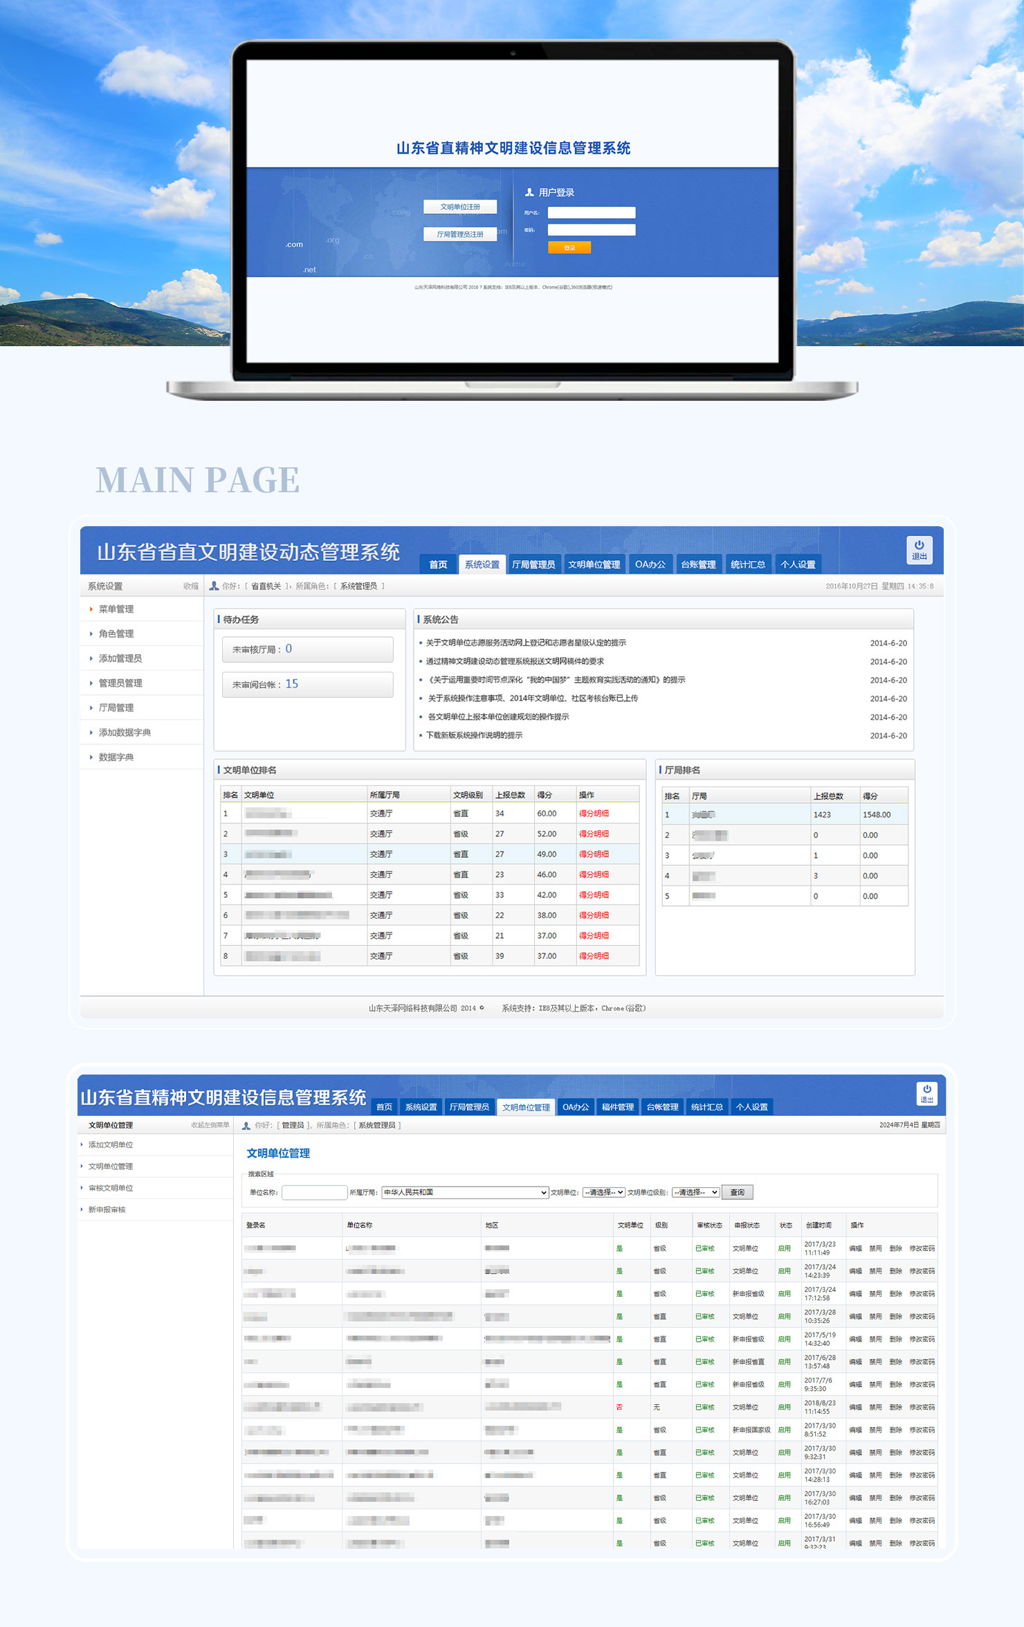Open 添加管理员 in the dashboard sidebar
This screenshot has width=1024, height=1627.
(x=120, y=658)
